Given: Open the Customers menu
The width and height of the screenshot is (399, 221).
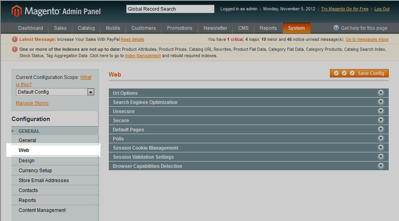Looking at the screenshot, I should 143,28.
